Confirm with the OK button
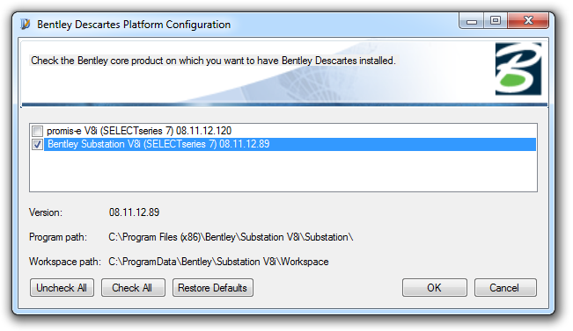The image size is (573, 331). tap(435, 288)
